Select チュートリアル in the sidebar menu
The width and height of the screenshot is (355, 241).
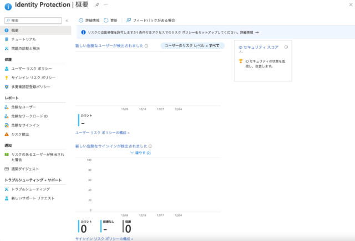(23, 39)
